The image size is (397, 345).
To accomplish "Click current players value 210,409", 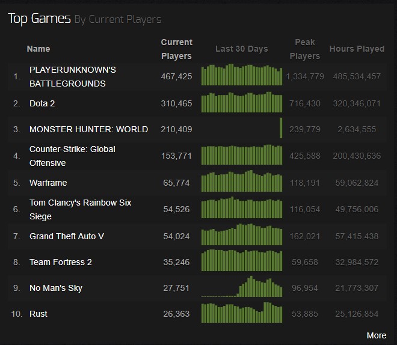I will [x=176, y=129].
